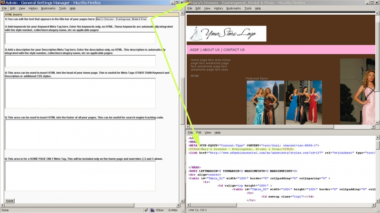Click left arrow of Admin horizontal scrollbar

click(x=2, y=205)
